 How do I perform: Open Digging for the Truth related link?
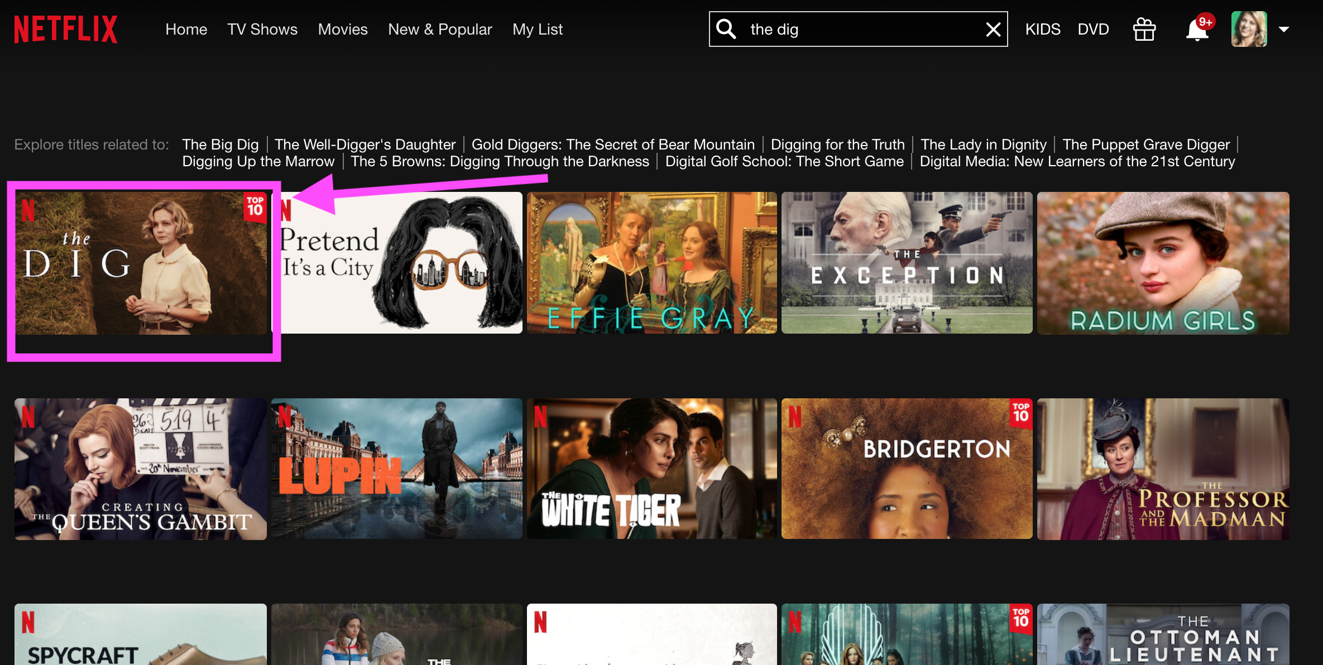tap(837, 144)
